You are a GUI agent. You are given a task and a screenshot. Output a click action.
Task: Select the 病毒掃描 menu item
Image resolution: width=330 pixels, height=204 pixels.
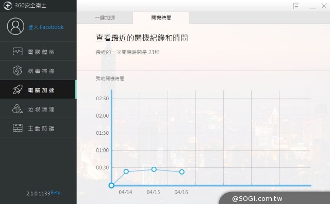point(38,71)
